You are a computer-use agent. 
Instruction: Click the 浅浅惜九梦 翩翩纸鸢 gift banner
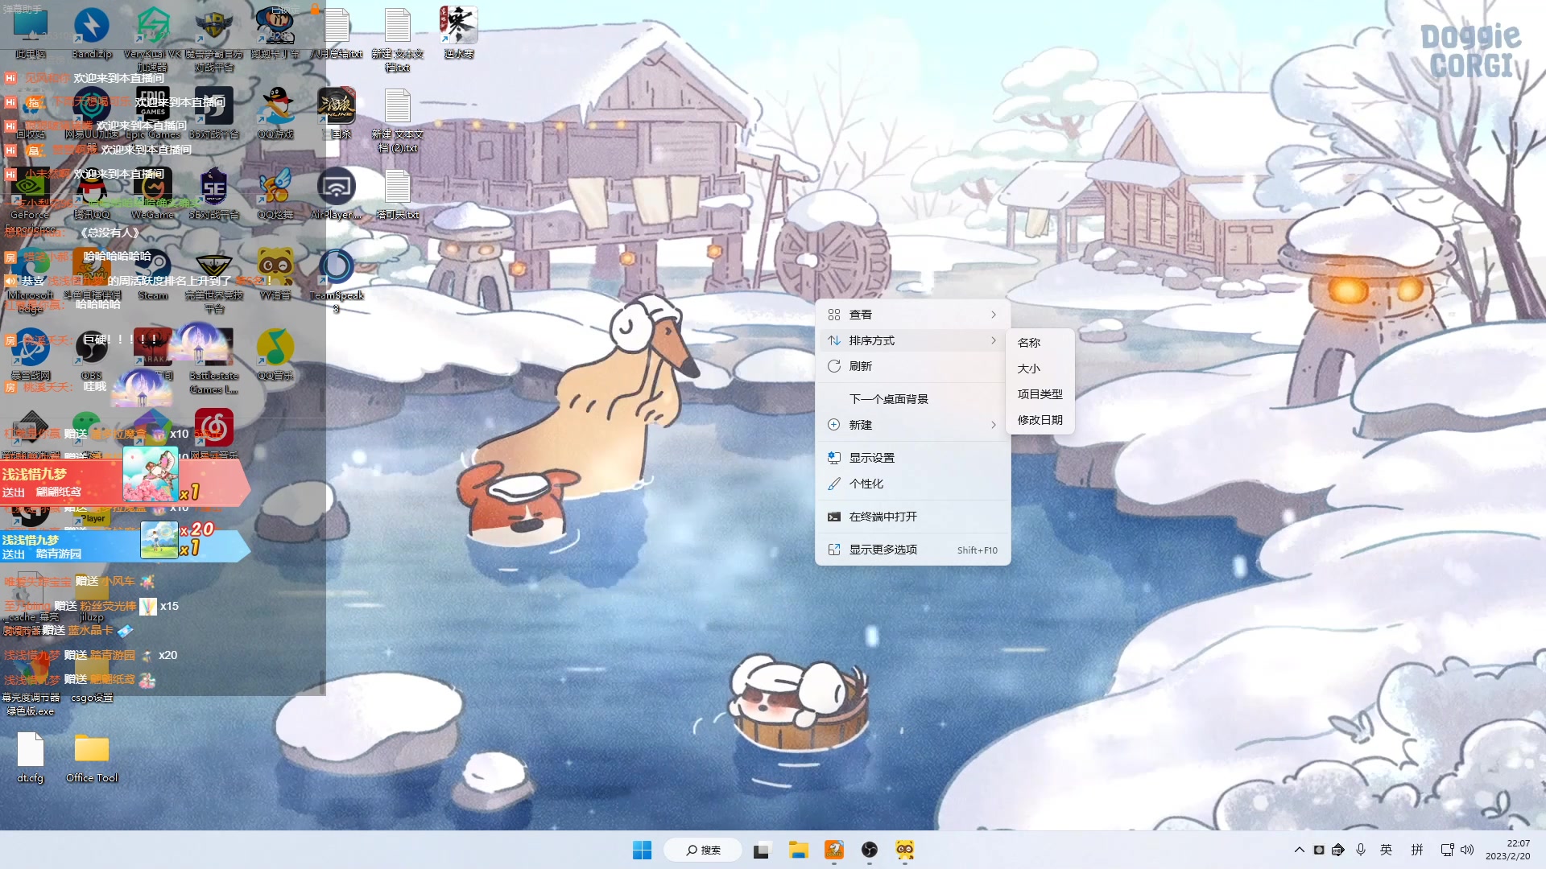pos(125,483)
